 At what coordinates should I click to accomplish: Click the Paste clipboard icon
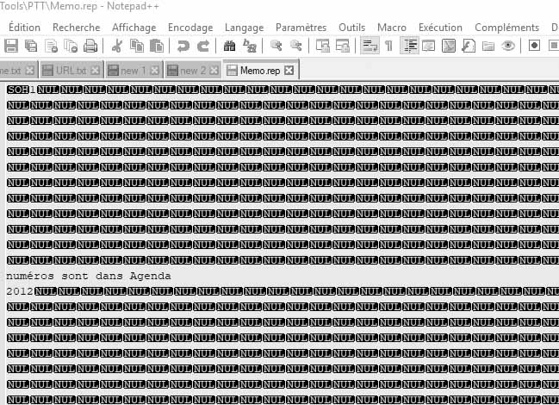click(x=157, y=46)
